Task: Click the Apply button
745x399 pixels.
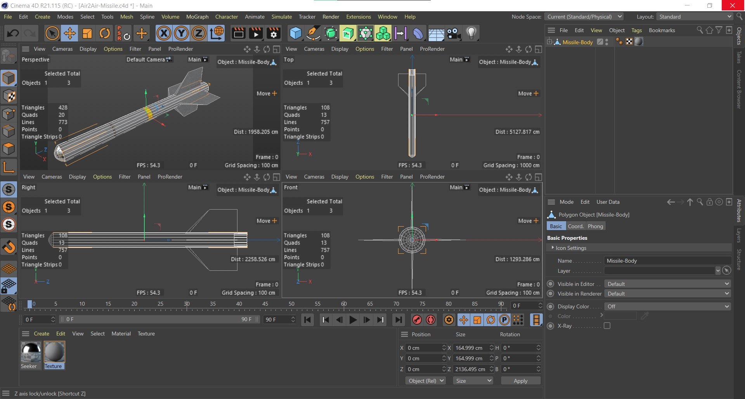Action: (520, 381)
